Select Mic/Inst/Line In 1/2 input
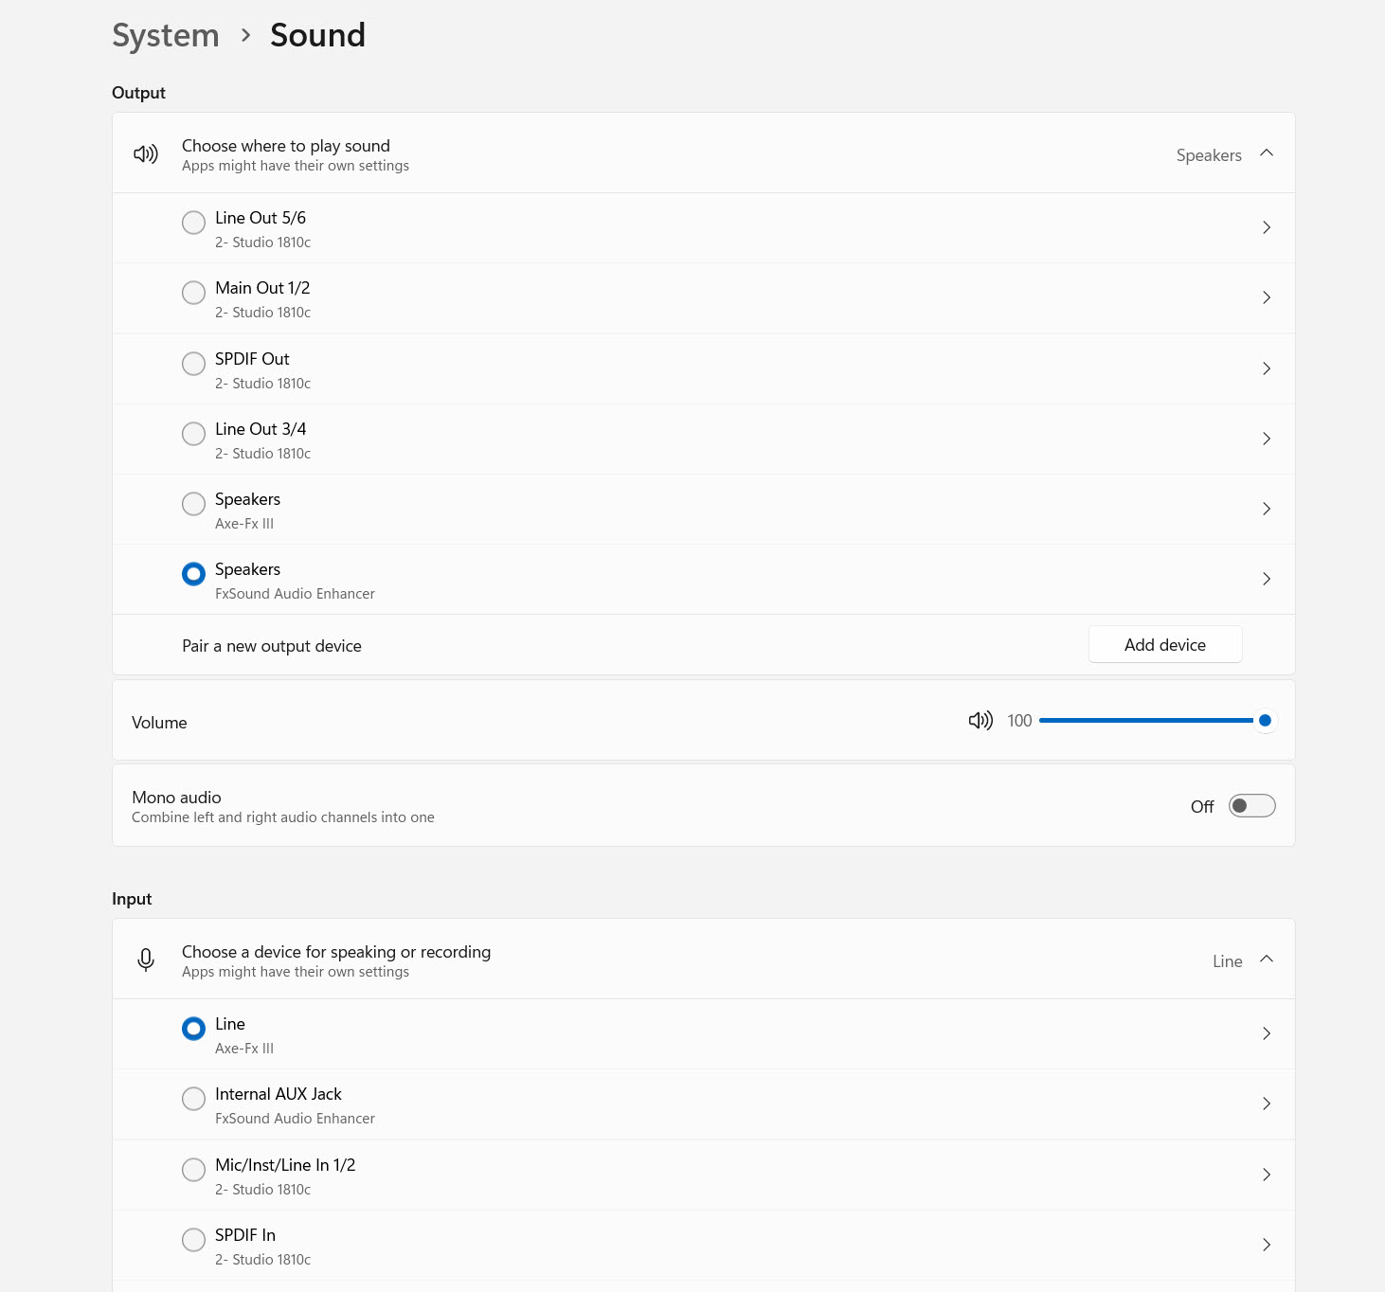This screenshot has width=1385, height=1292. pos(193,1170)
